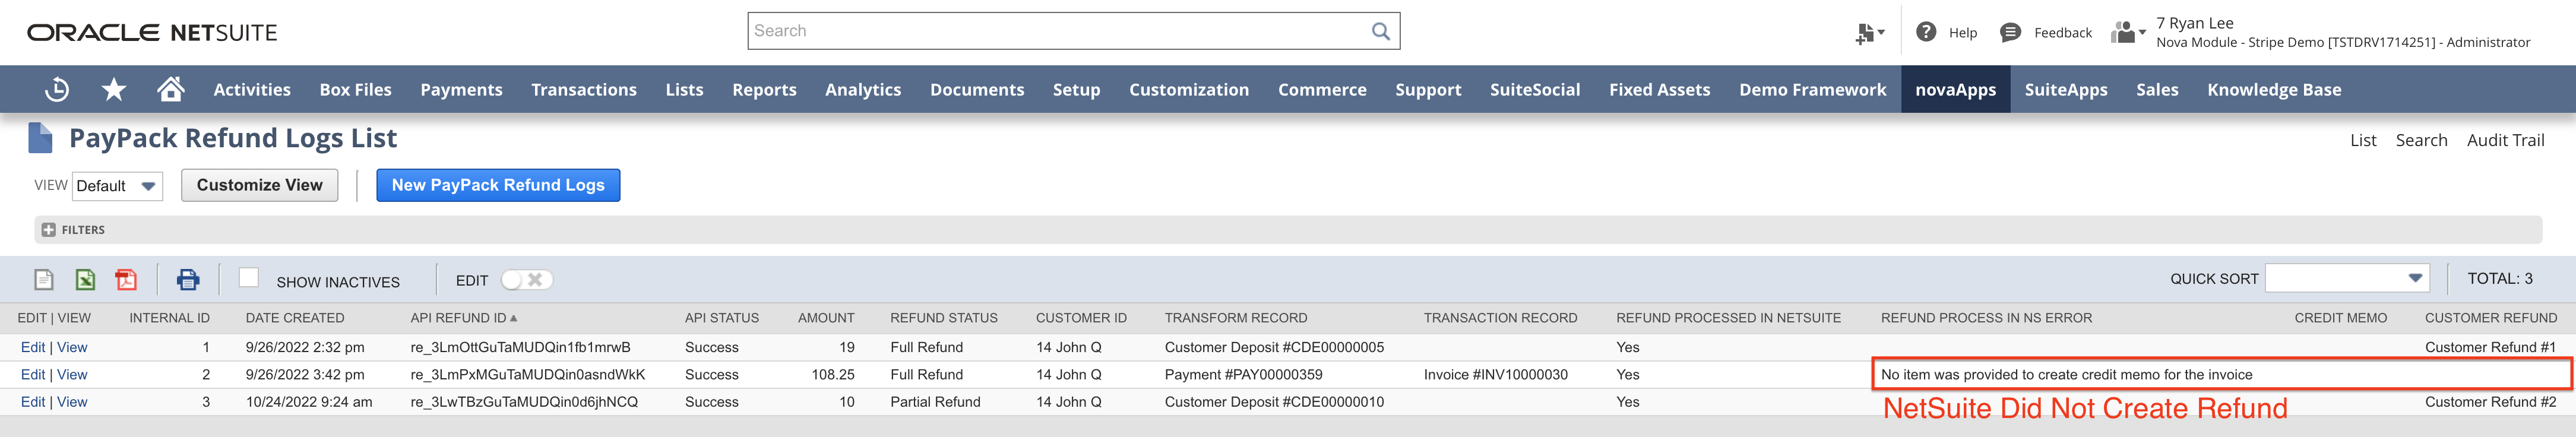This screenshot has width=2576, height=437.
Task: Open the Recent Records clock icon
Action: point(57,89)
